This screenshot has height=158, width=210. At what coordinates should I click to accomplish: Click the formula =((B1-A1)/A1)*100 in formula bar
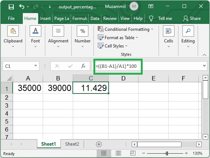point(116,66)
